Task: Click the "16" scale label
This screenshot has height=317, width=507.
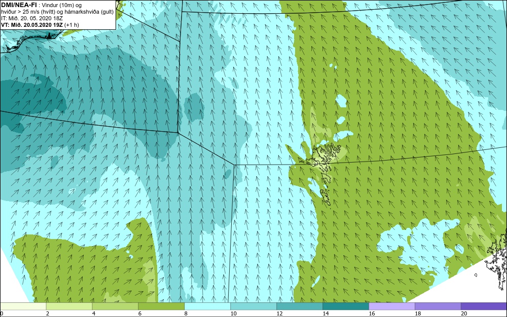Action: coord(372,313)
